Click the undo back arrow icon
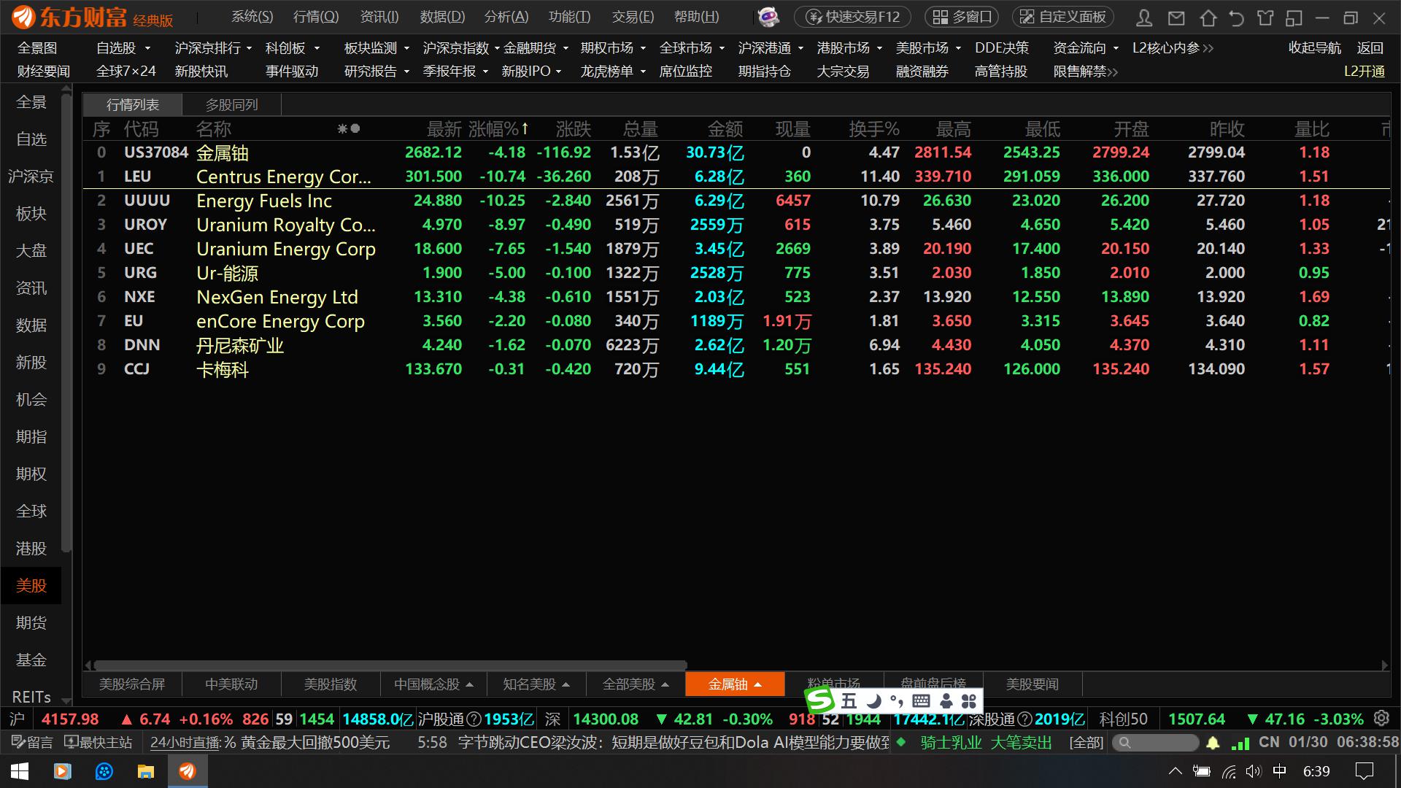This screenshot has width=1401, height=788. [x=1236, y=18]
